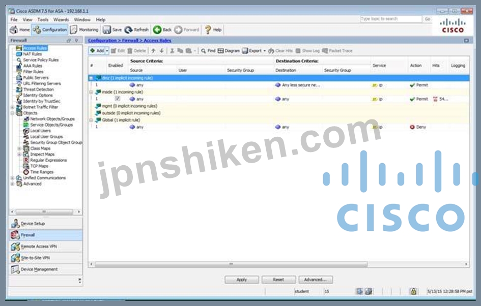
Task: Open Site-to-Site VPN section
Action: coord(46,258)
